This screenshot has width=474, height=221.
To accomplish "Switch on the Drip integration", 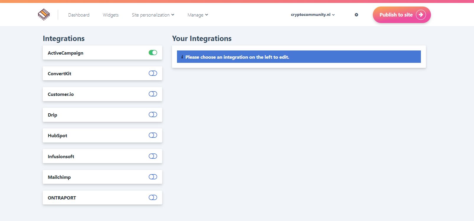I will (153, 114).
